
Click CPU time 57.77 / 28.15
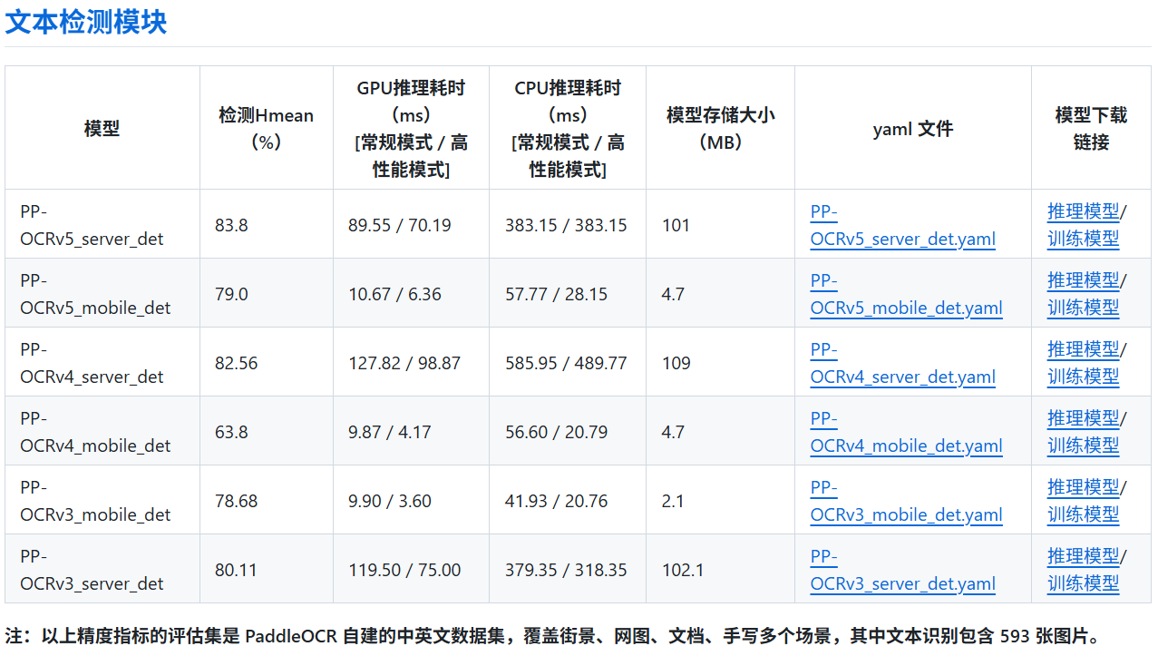point(556,294)
